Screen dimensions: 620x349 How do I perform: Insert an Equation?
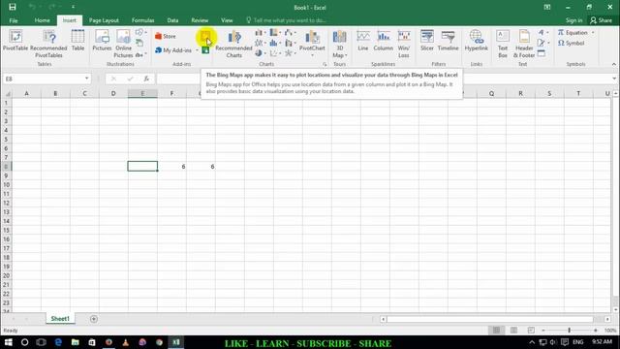(x=573, y=32)
